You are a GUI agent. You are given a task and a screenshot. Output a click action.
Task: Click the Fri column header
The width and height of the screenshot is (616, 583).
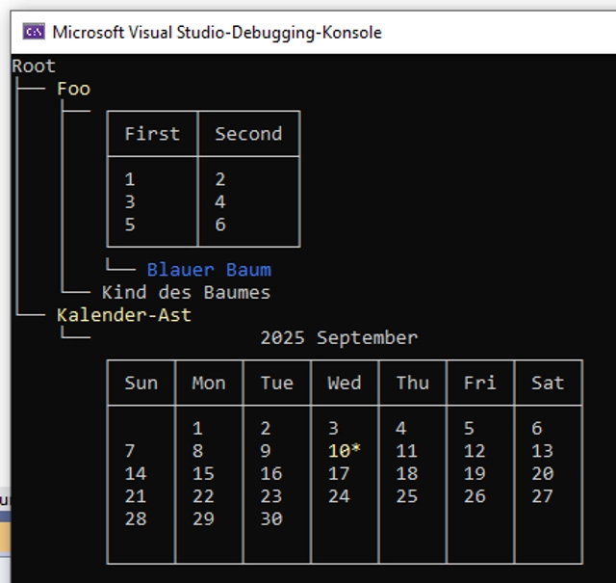pos(480,383)
